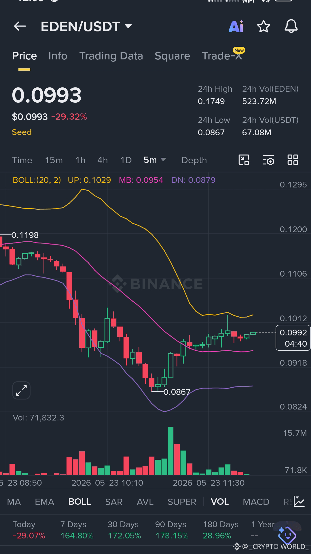Open the Square tab
This screenshot has width=311, height=554.
[x=172, y=56]
